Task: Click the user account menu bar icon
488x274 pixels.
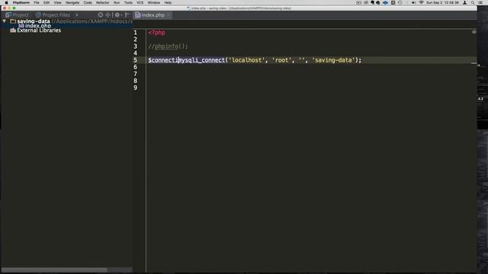Action: [464, 2]
